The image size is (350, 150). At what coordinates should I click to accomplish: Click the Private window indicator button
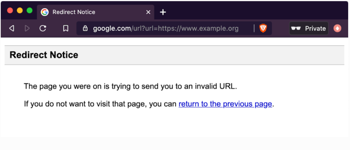309,28
